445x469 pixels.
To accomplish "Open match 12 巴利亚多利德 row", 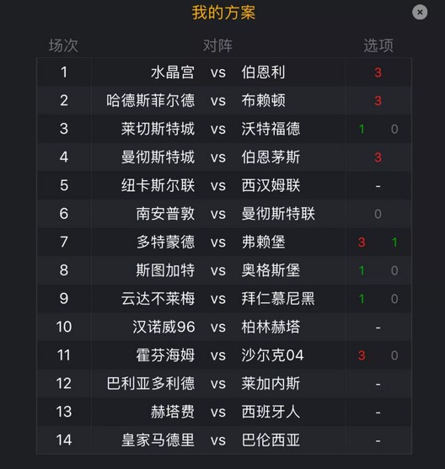I will tap(224, 383).
